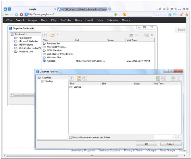This screenshot has height=159, width=191.
Task: Open News in Google navigation bar
Action: [x=78, y=20]
